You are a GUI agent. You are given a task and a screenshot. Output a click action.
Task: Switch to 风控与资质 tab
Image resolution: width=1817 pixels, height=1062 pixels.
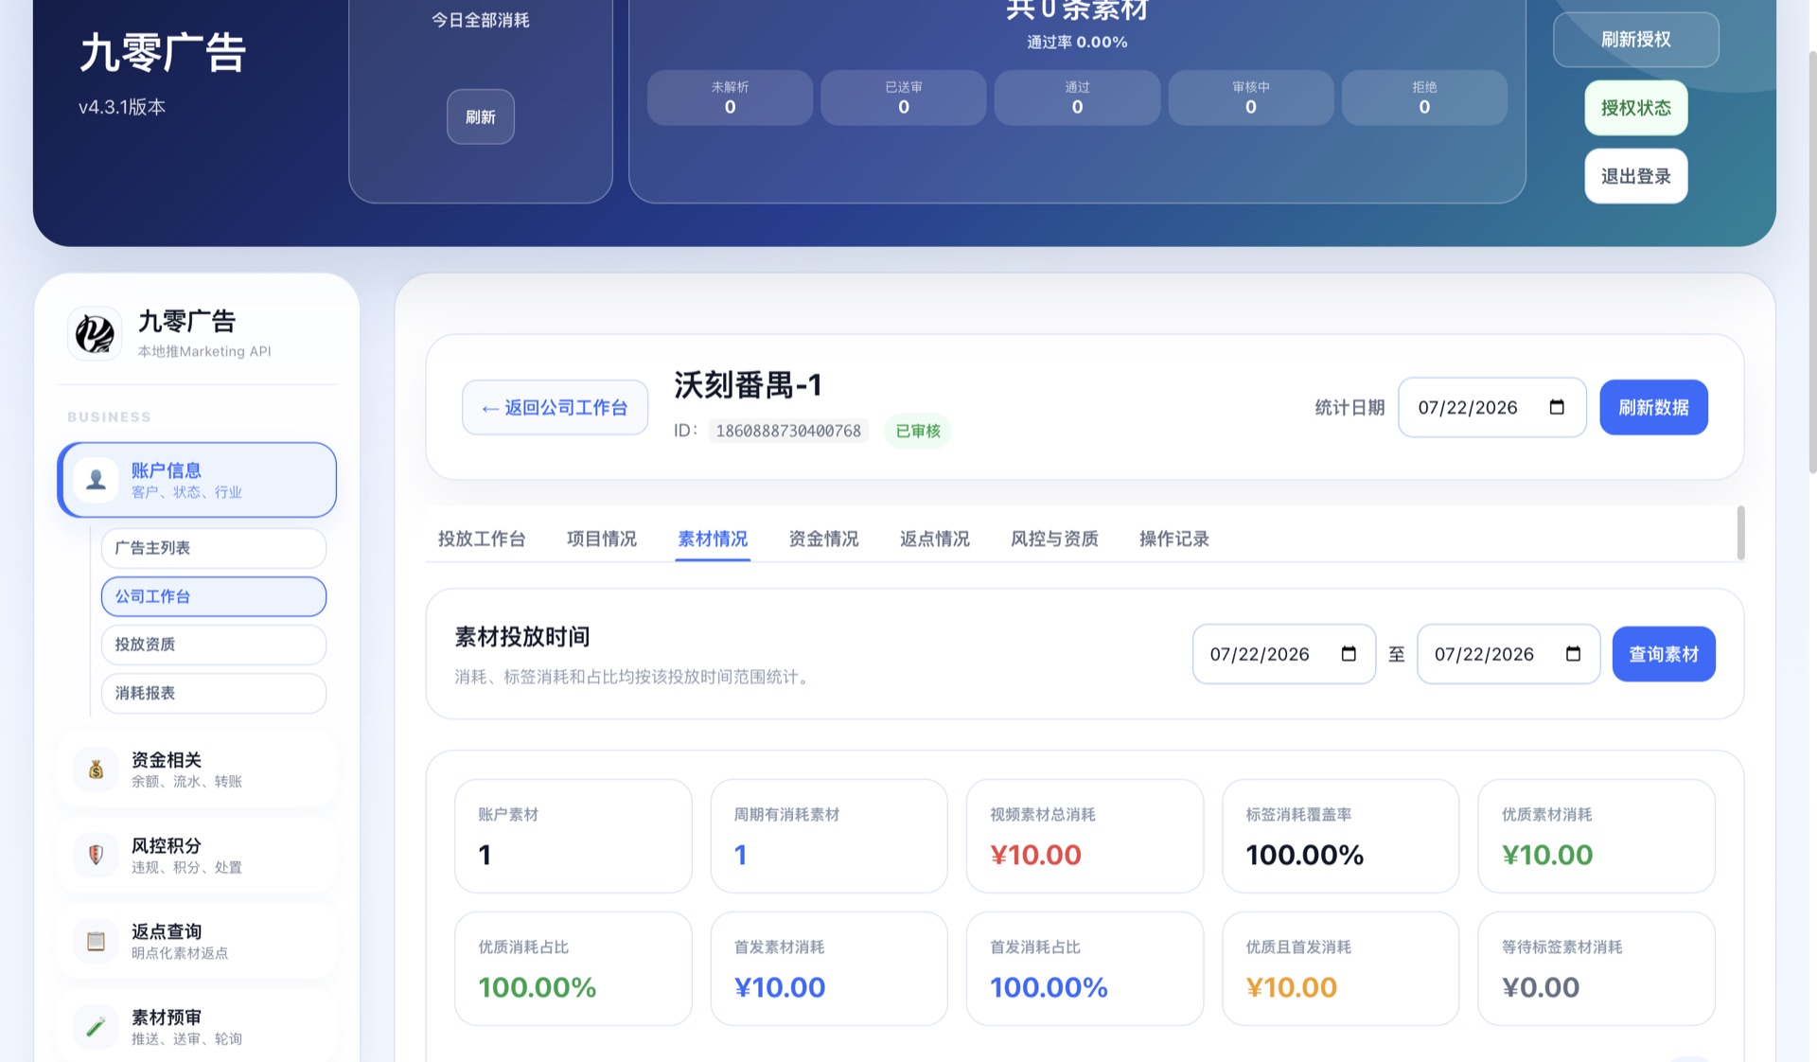[1054, 539]
